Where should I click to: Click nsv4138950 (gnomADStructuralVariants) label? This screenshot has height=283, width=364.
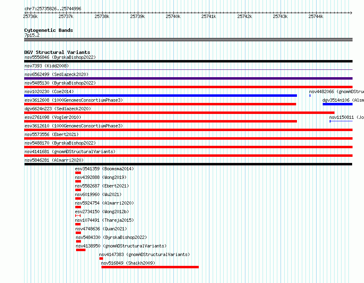pyautogui.click(x=121, y=246)
